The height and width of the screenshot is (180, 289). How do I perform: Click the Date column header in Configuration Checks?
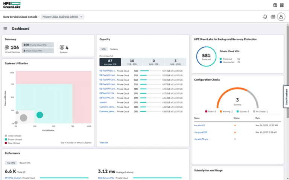(x=257, y=118)
